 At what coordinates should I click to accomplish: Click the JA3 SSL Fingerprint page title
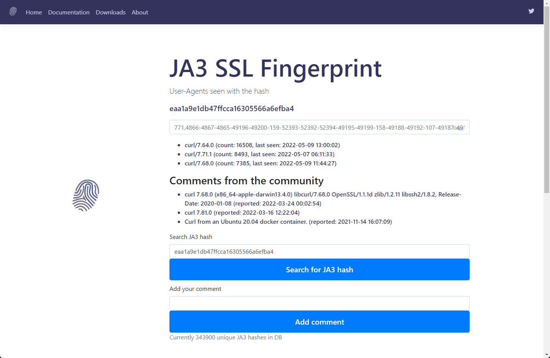point(276,68)
